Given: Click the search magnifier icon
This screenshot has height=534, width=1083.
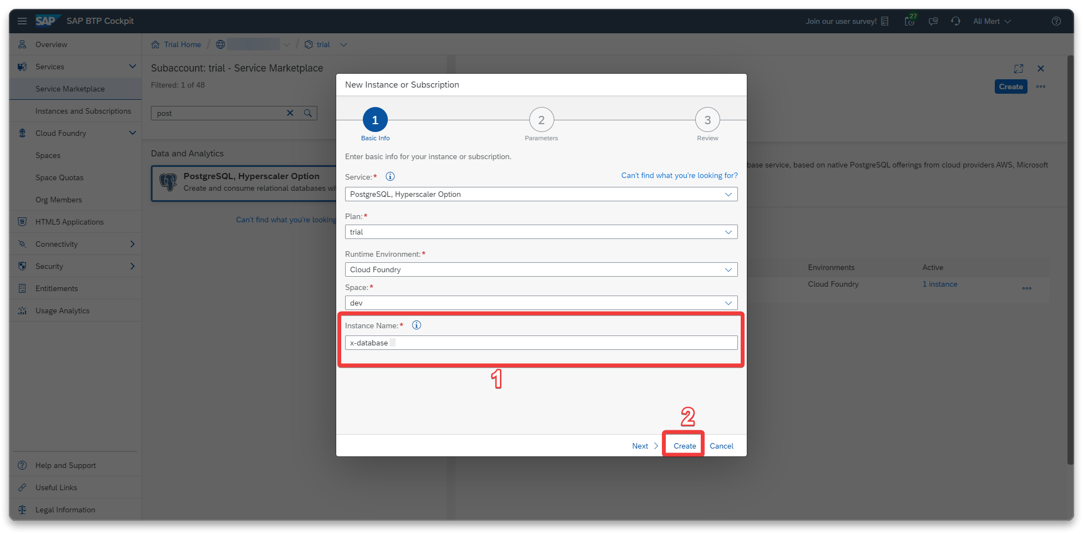Looking at the screenshot, I should [308, 113].
